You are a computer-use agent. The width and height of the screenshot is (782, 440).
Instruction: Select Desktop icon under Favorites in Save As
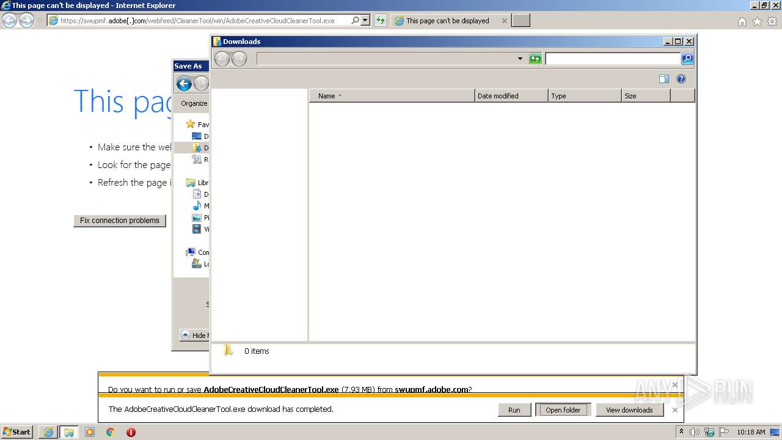tap(197, 136)
